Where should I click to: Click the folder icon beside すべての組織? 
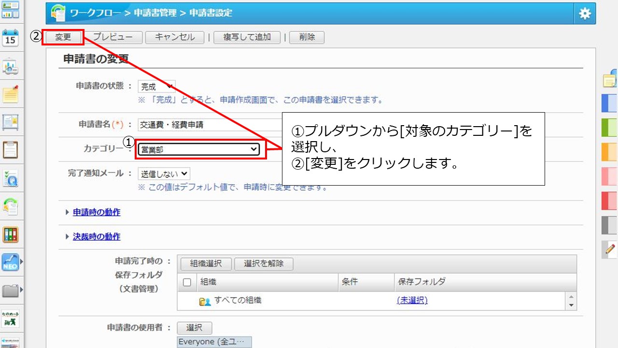pos(205,301)
